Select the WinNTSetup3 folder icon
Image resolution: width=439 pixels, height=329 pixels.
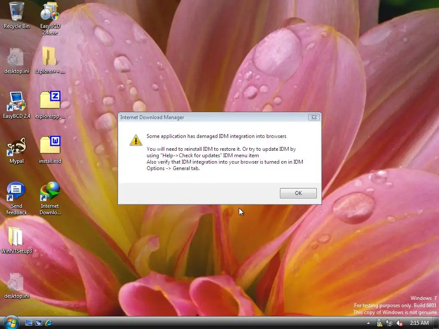(x=17, y=240)
